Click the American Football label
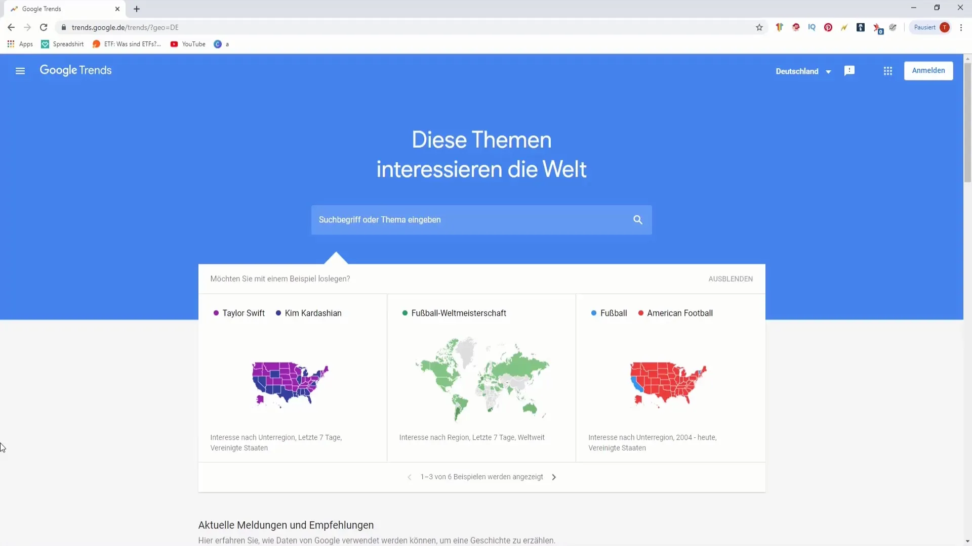972x546 pixels. pos(680,313)
